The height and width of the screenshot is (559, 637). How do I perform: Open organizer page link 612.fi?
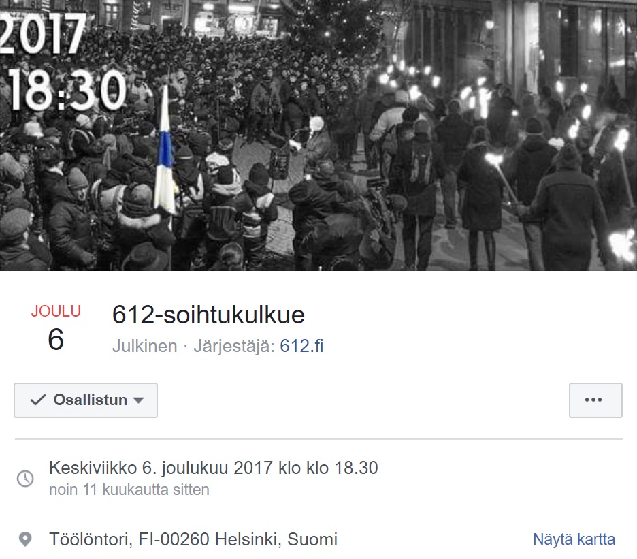point(301,346)
